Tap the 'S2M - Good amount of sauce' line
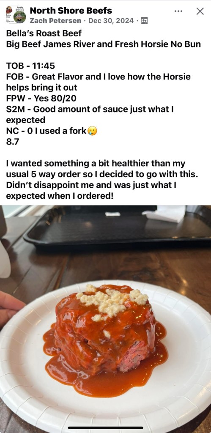 click(x=90, y=115)
